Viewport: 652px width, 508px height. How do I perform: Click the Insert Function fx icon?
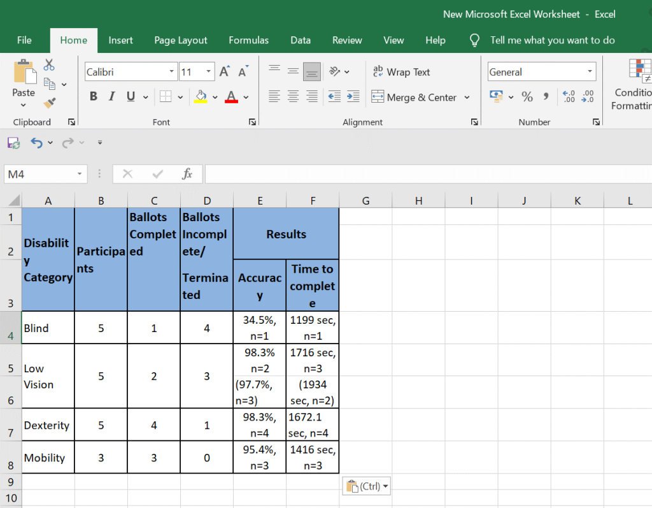187,174
